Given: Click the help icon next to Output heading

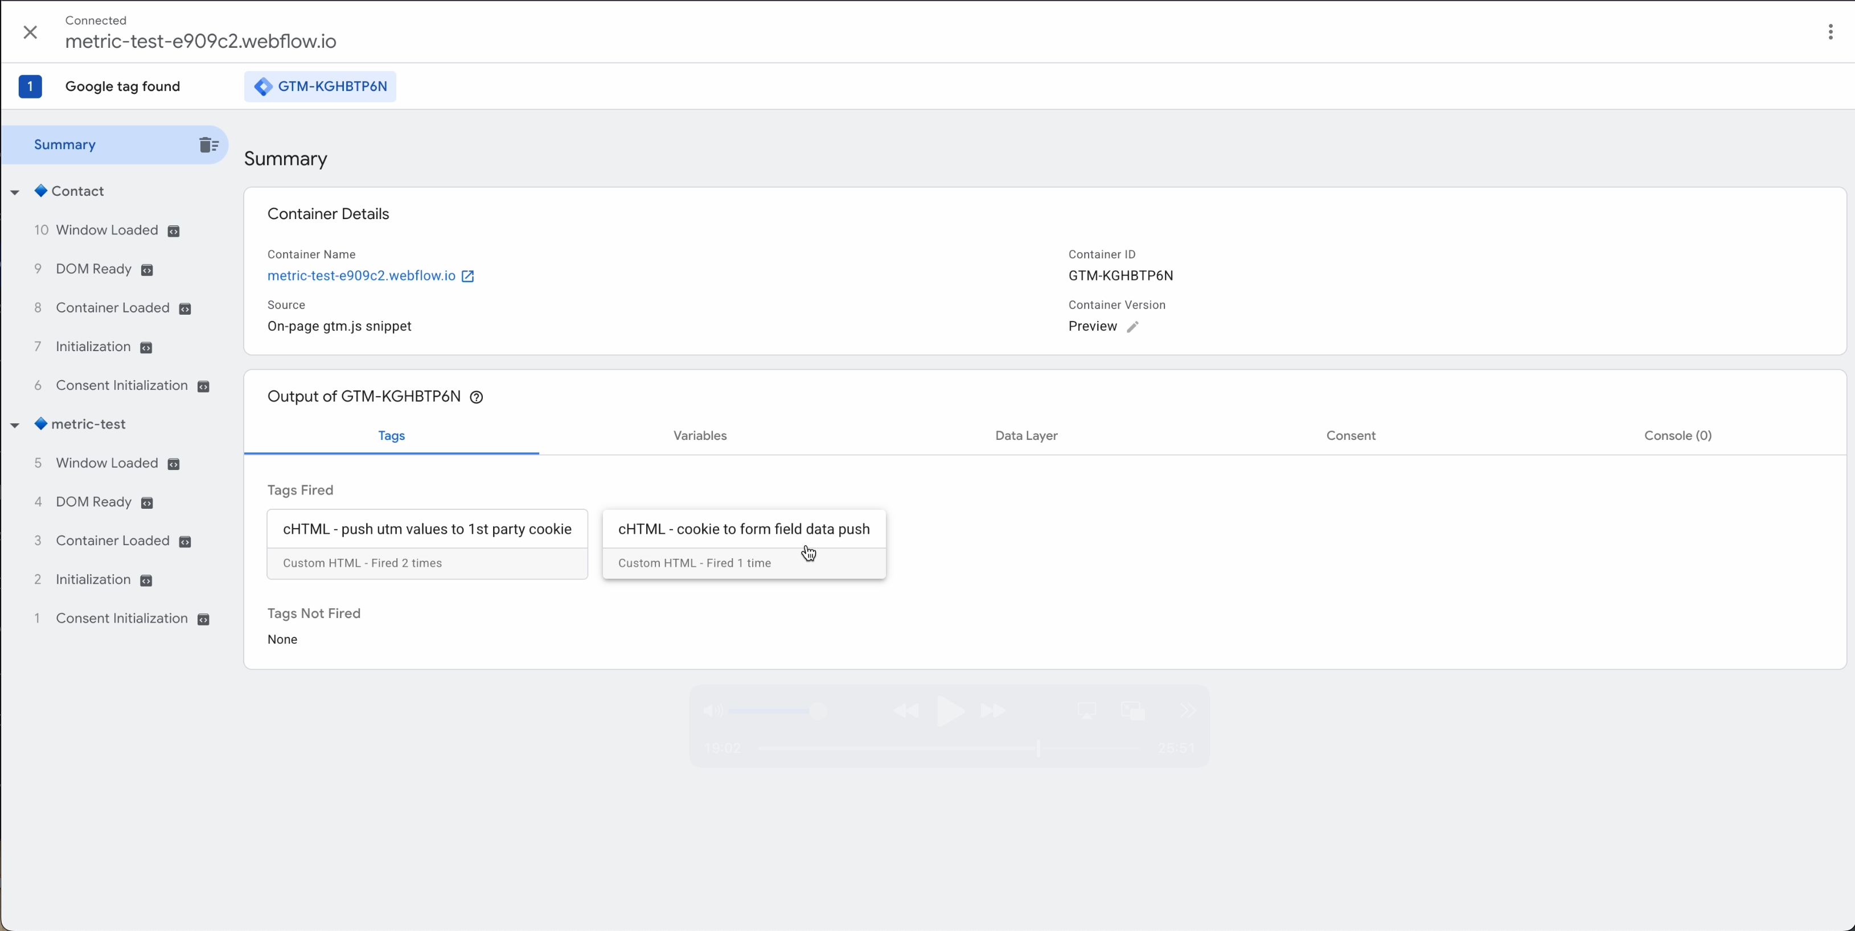Looking at the screenshot, I should click(x=476, y=397).
